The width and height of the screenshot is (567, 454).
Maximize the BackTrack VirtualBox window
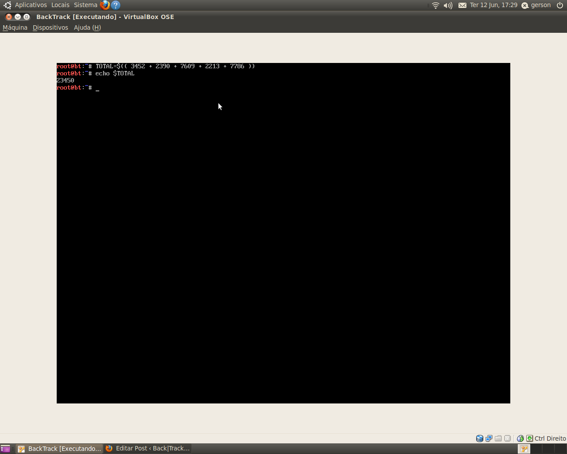[x=27, y=17]
